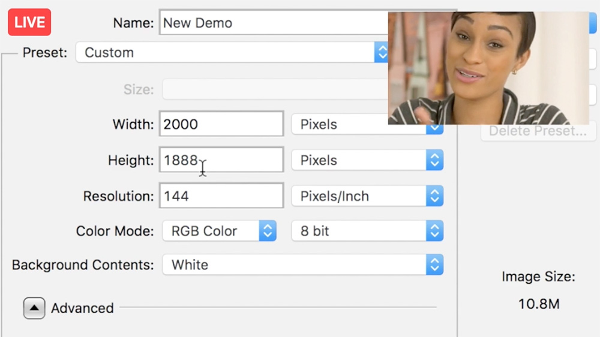Open the Resolution units Pixels/Inch dropdown
Image resolution: width=600 pixels, height=337 pixels.
click(x=367, y=196)
